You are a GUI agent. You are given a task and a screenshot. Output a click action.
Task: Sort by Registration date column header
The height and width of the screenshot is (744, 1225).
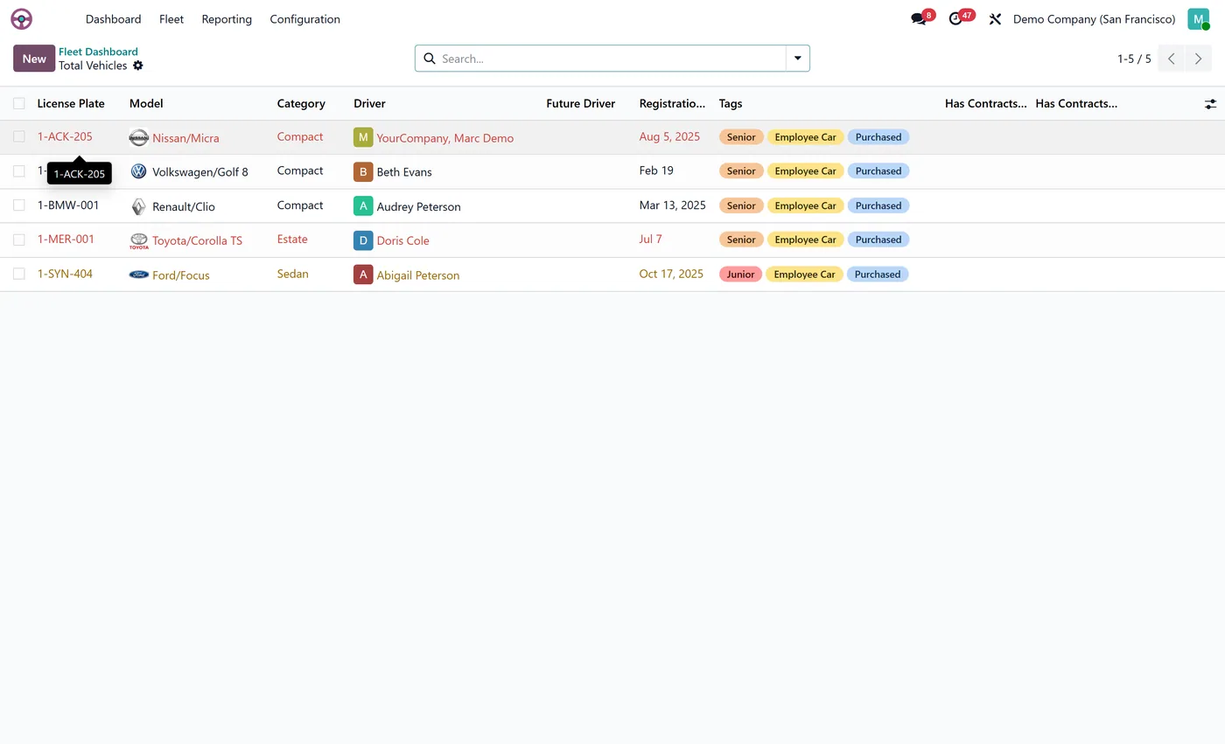pos(672,103)
